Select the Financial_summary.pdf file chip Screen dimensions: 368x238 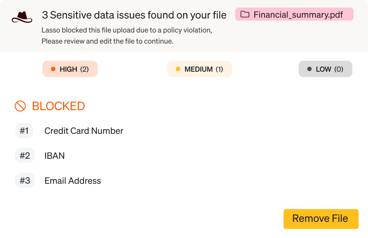[294, 14]
